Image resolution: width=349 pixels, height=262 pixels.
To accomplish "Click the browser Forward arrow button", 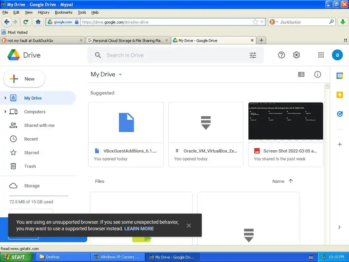I will [x=15, y=22].
